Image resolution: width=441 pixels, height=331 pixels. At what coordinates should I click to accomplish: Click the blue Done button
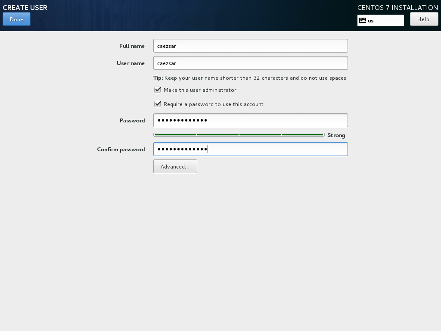pos(16,19)
